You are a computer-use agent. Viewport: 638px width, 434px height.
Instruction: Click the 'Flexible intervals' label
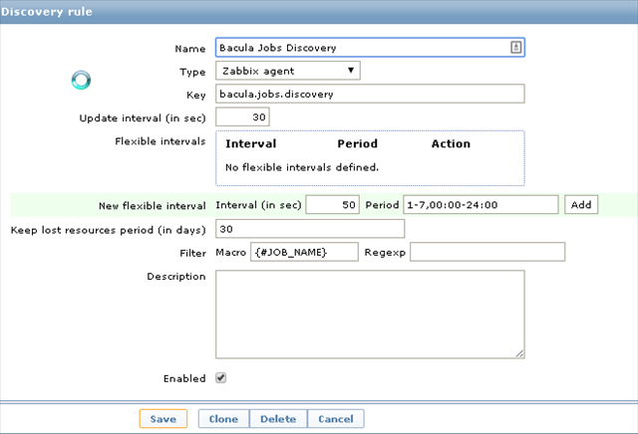(160, 141)
